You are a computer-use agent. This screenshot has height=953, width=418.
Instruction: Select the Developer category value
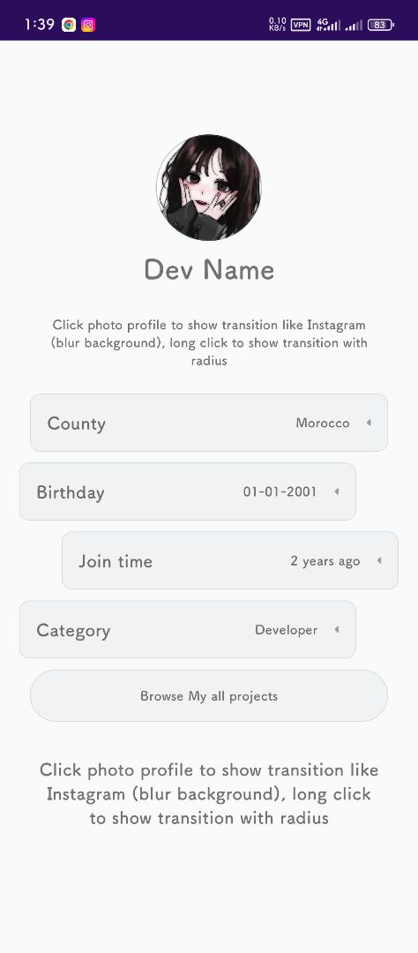286,630
